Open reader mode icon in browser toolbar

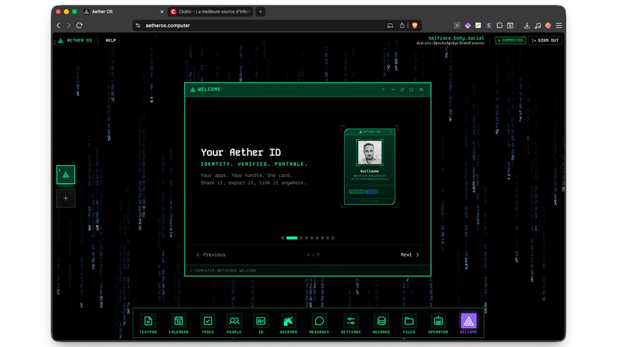pos(457,25)
